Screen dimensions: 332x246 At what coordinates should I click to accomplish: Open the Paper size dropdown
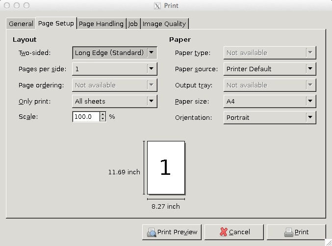pyautogui.click(x=270, y=101)
